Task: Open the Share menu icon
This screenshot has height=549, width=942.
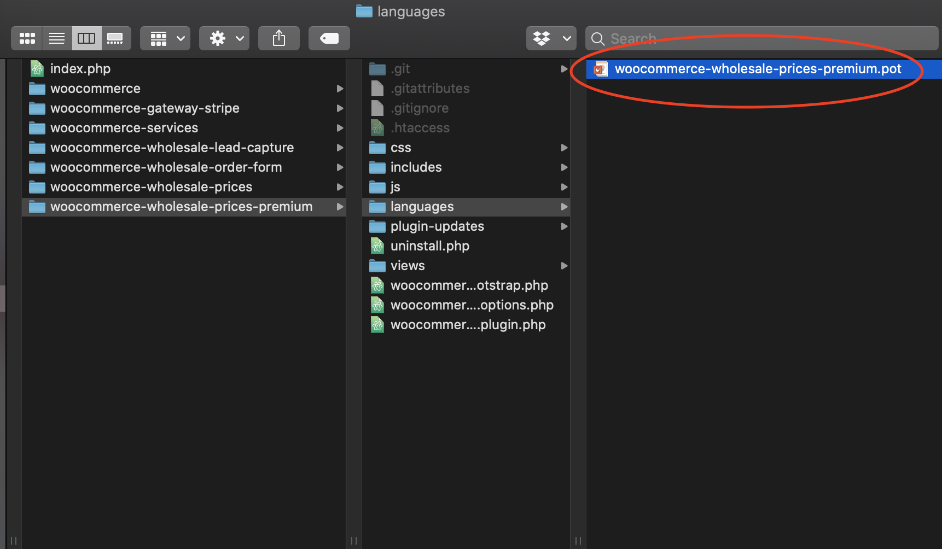Action: point(278,38)
